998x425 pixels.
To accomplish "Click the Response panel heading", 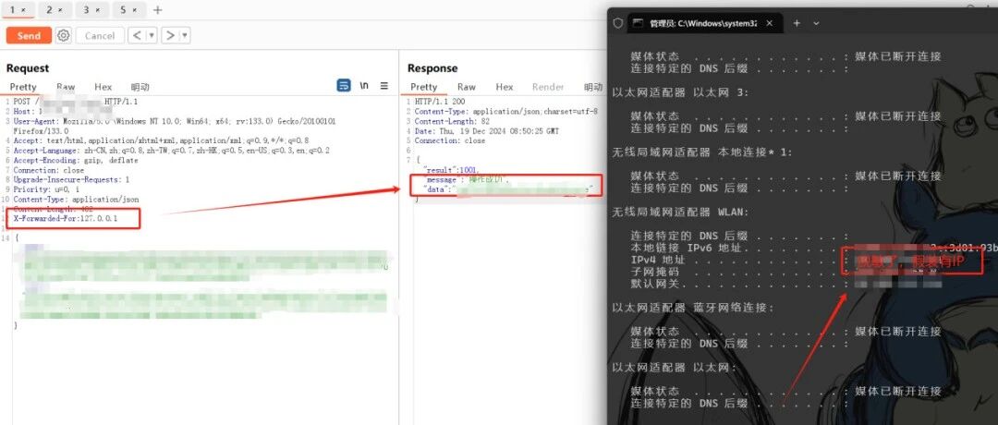I will [x=432, y=68].
